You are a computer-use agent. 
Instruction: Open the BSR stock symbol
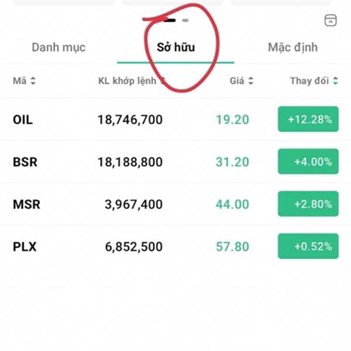click(x=25, y=162)
